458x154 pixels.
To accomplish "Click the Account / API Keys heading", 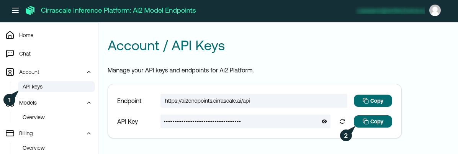I will [x=166, y=46].
